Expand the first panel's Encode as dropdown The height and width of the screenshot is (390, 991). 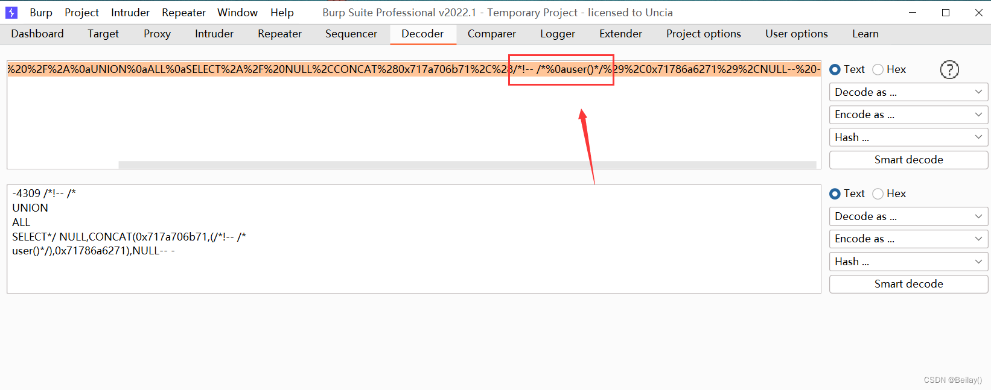click(x=908, y=115)
